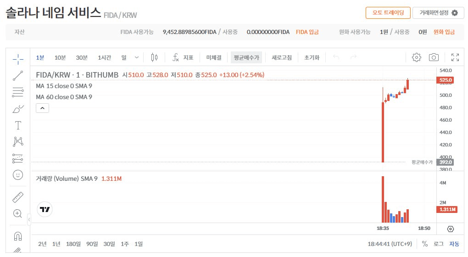Image resolution: width=468 pixels, height=257 pixels.
Task: Select the 1분 interval
Action: tap(40, 57)
